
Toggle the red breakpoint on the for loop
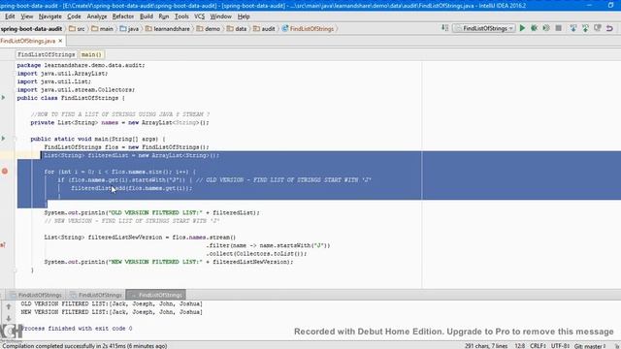point(5,172)
